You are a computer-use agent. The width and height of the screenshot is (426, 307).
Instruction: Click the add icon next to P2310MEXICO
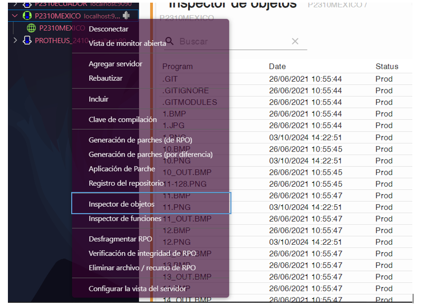(125, 16)
